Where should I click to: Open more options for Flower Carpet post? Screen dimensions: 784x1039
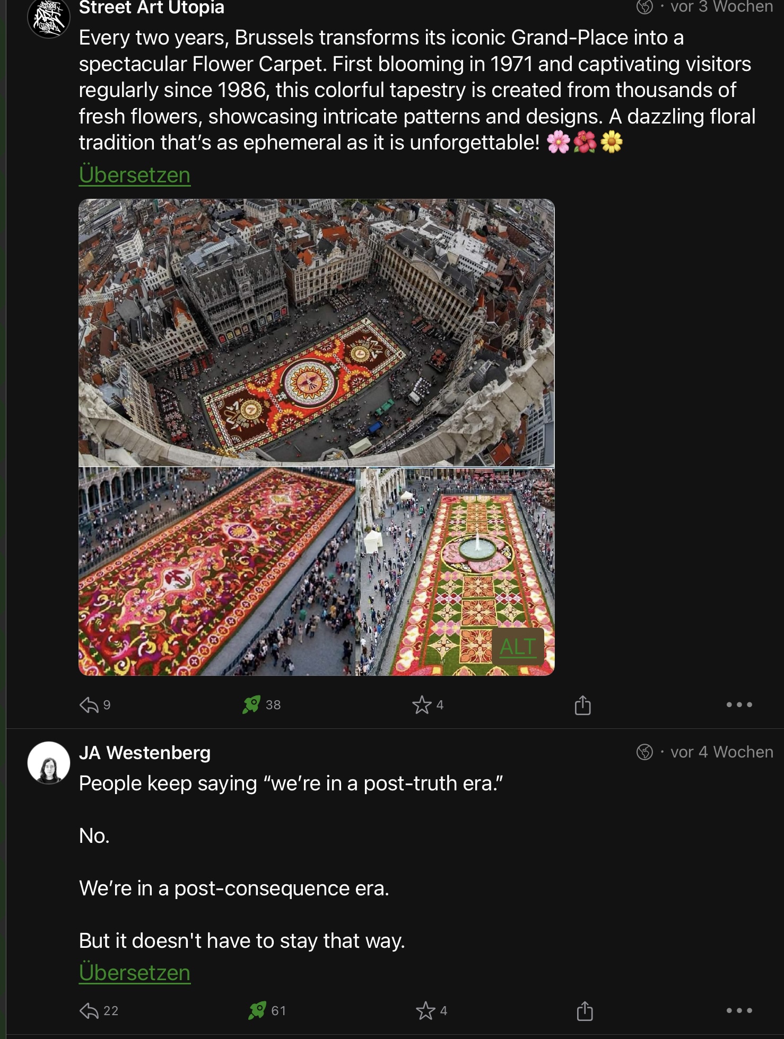pyautogui.click(x=739, y=705)
